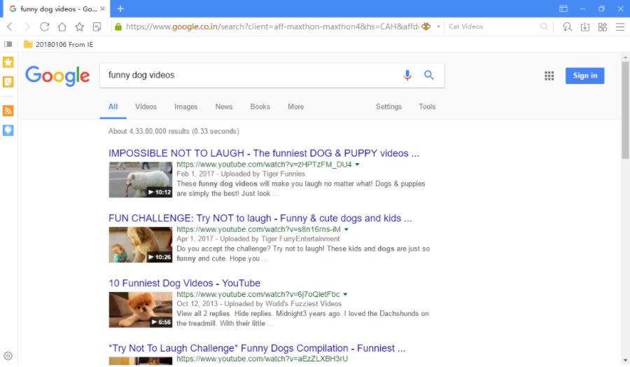Select the All results tab
This screenshot has width=630, height=367.
[x=113, y=106]
